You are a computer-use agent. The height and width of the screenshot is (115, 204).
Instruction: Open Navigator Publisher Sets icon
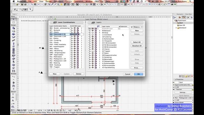[192, 17]
